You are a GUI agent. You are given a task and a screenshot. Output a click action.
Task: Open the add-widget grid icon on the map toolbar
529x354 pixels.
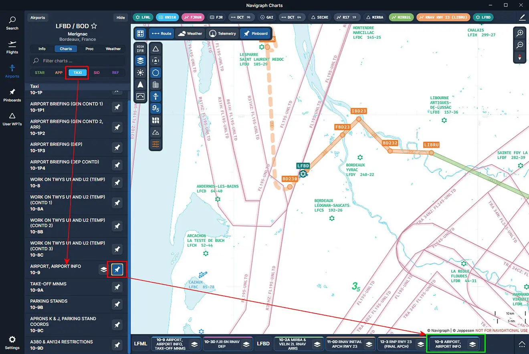pyautogui.click(x=140, y=34)
